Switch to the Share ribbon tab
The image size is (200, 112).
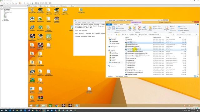[122, 25]
